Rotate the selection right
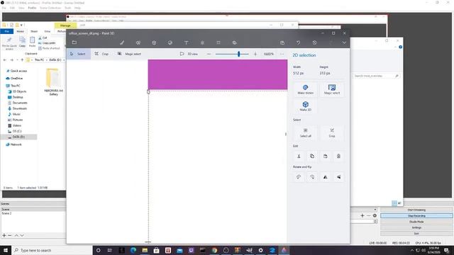The image size is (454, 255). pyautogui.click(x=312, y=177)
